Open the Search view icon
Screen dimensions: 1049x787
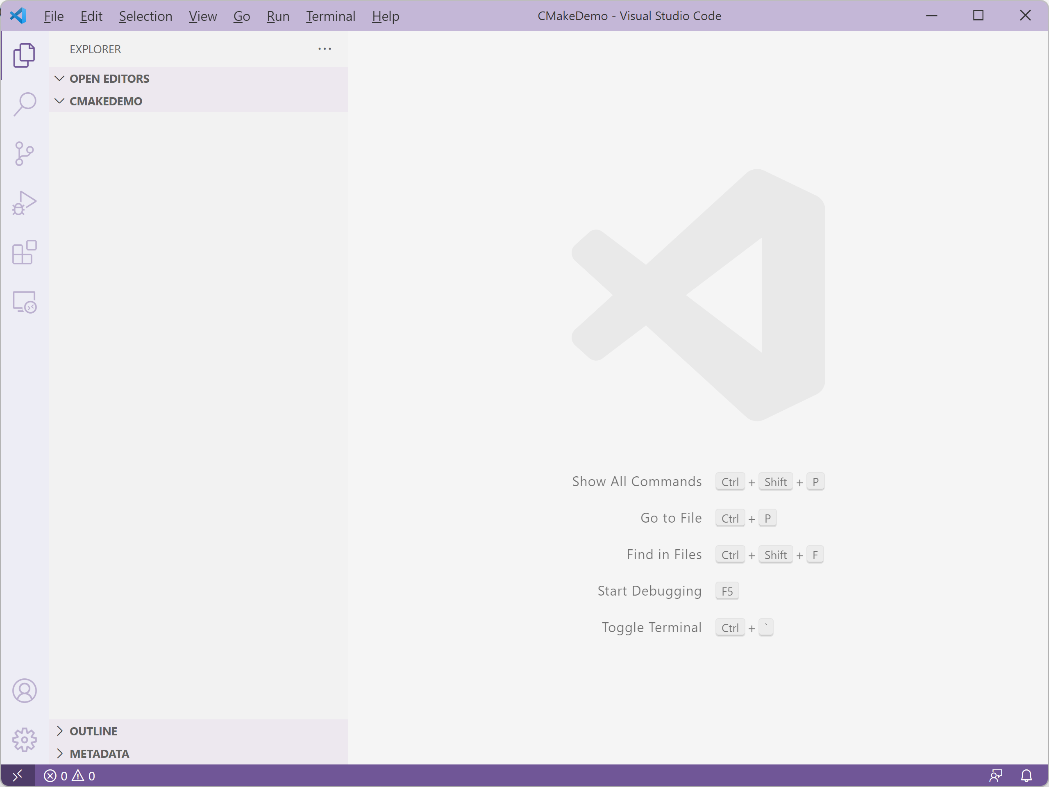(x=24, y=104)
